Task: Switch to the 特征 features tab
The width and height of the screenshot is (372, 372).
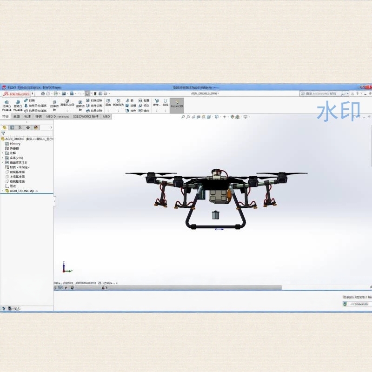Action: pos(6,117)
